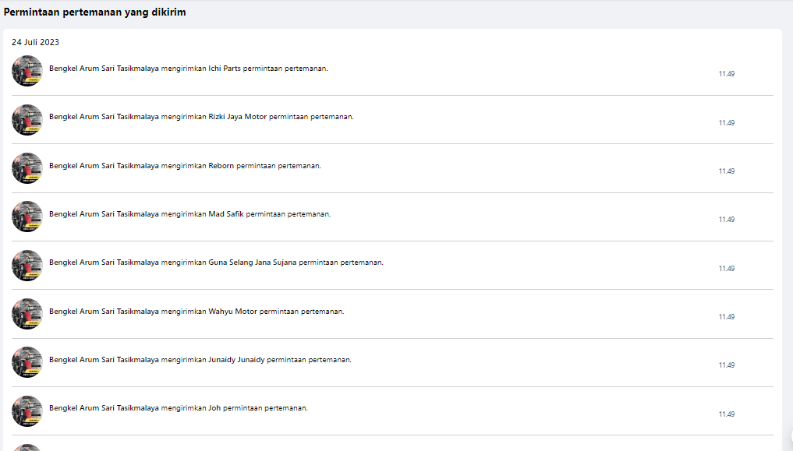Select the profile picture in the Reborn request row
Viewport: 793px width, 451px height.
(x=27, y=168)
